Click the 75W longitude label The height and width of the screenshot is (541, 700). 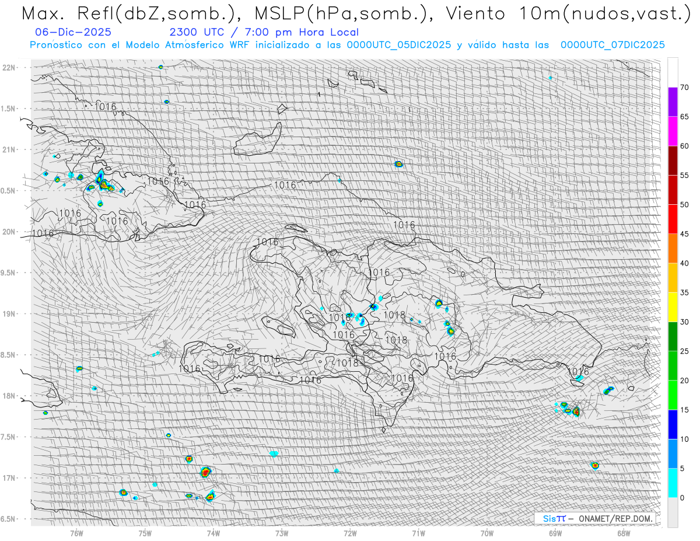pos(145,533)
